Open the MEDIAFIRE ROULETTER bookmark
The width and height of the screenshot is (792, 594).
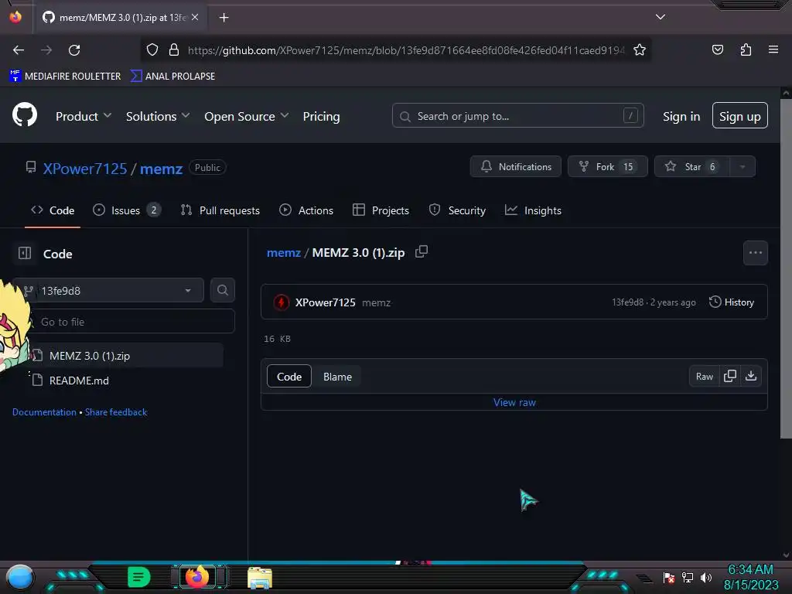[x=65, y=77]
